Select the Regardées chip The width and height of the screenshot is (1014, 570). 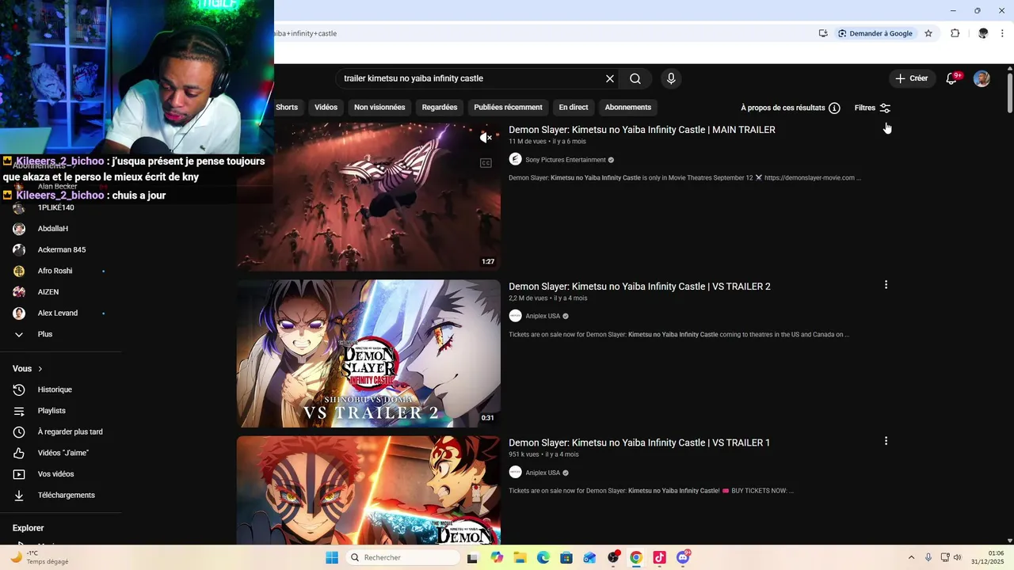tap(440, 108)
